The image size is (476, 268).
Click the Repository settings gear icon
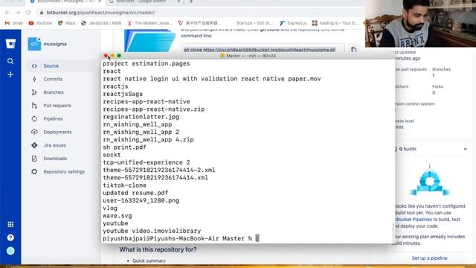[34, 172]
